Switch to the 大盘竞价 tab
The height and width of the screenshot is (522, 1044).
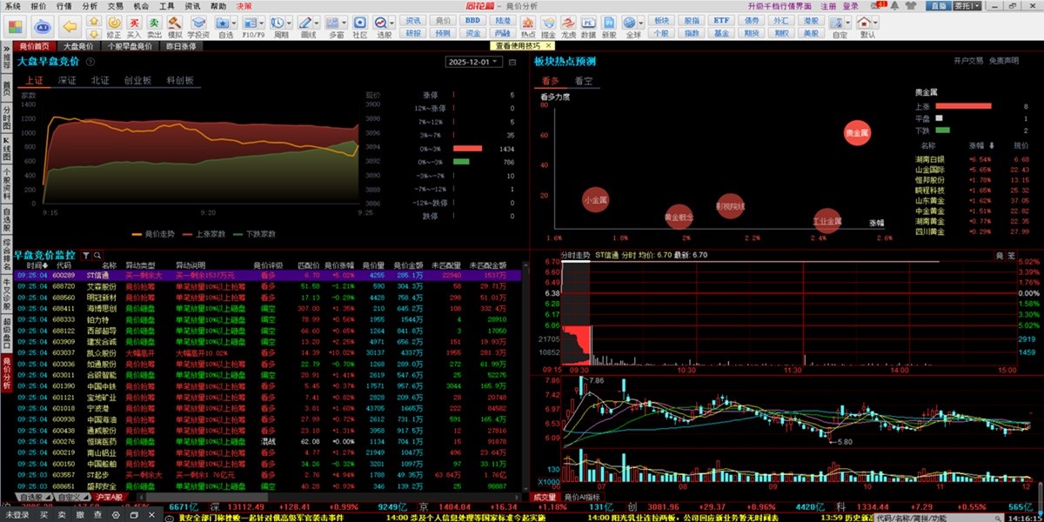click(x=79, y=46)
